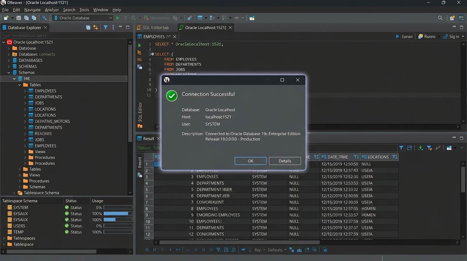This screenshot has width=467, height=261.
Task: Click the Sig in button
Action: [x=451, y=36]
